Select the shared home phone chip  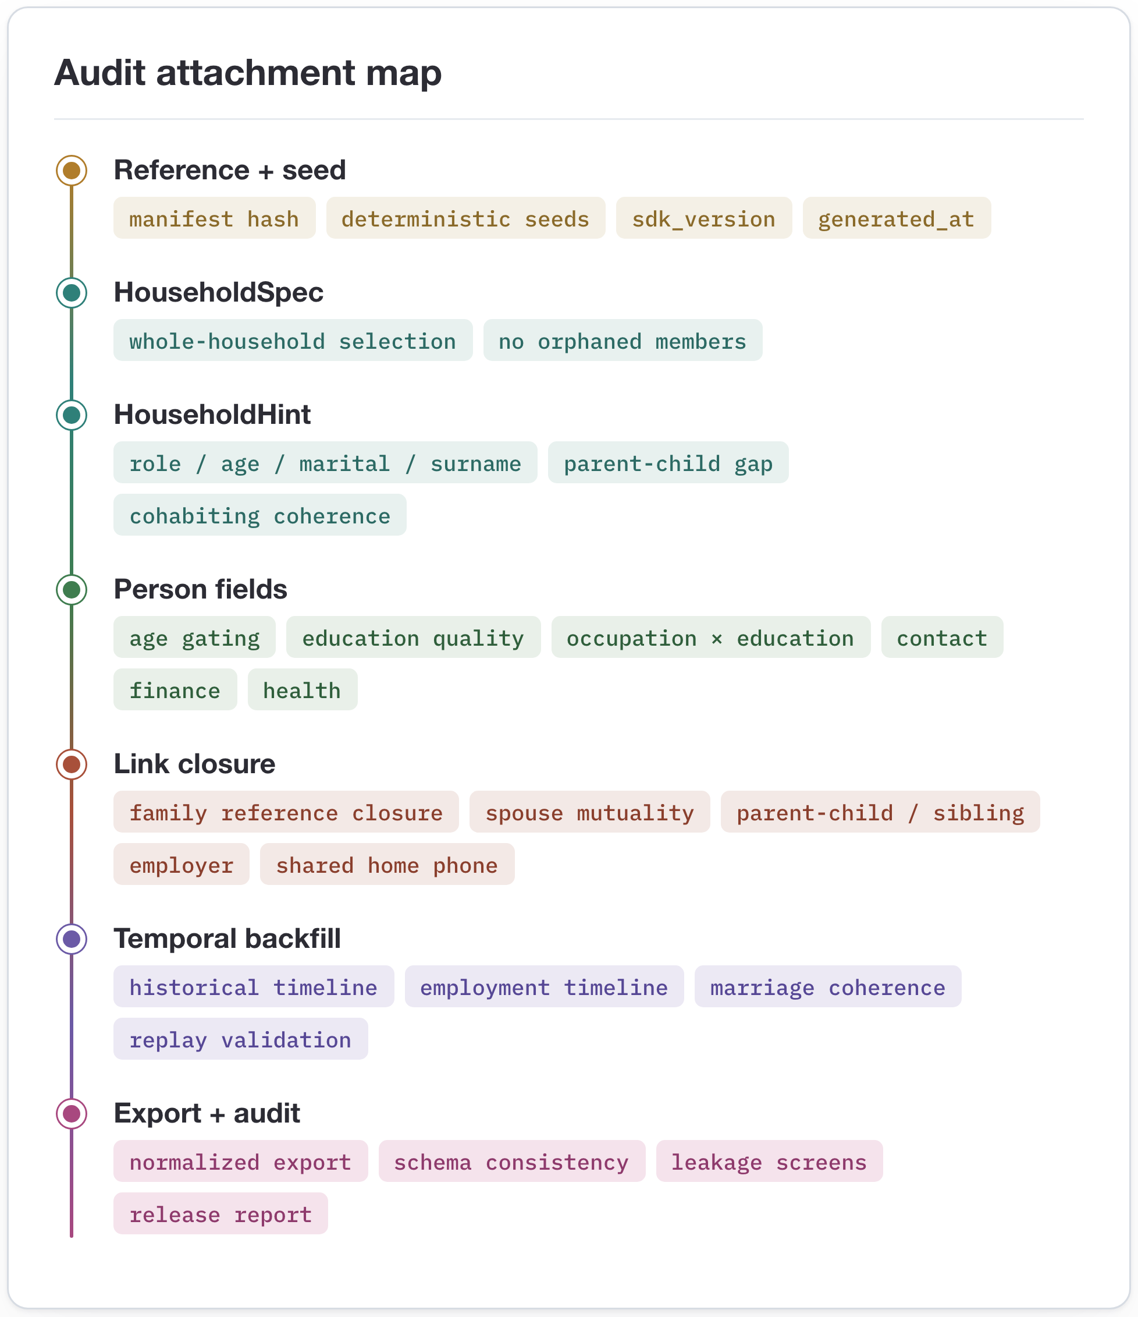click(387, 865)
